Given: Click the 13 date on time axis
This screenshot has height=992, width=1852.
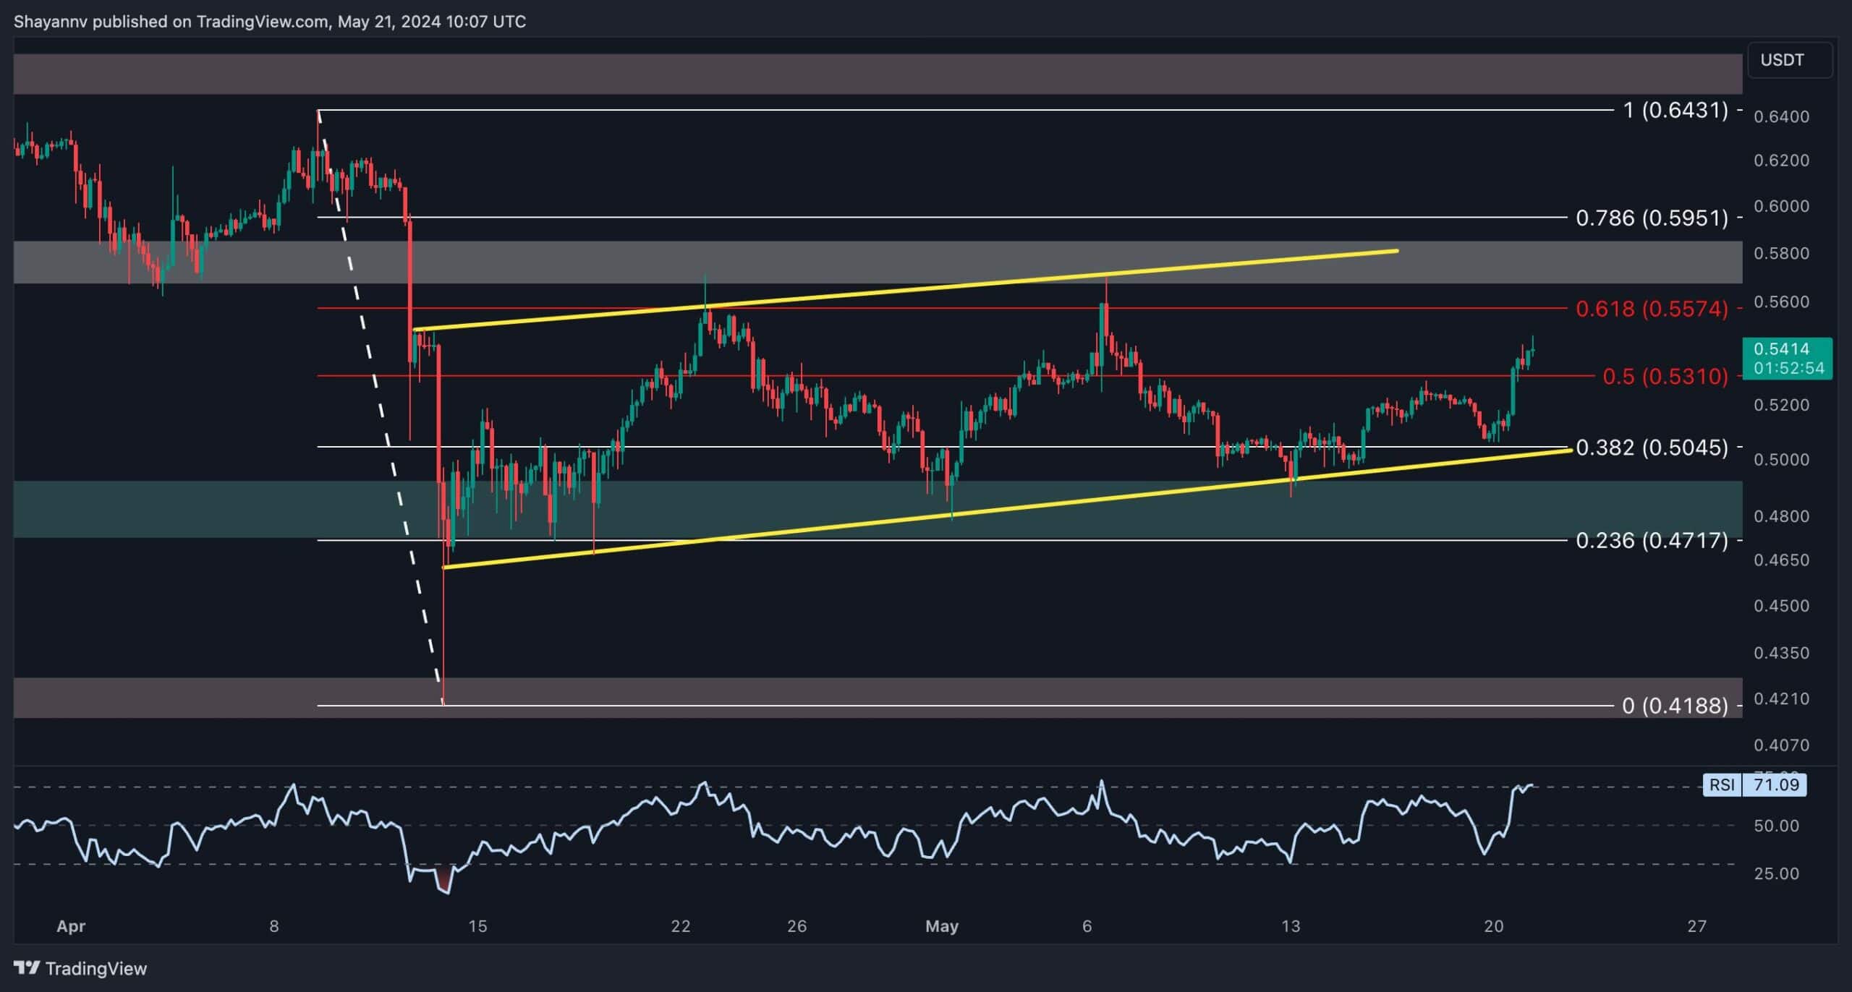Looking at the screenshot, I should click(1291, 925).
